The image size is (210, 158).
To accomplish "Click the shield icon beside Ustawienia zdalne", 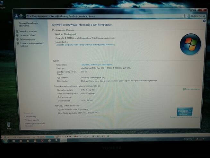I will [x=17, y=35].
